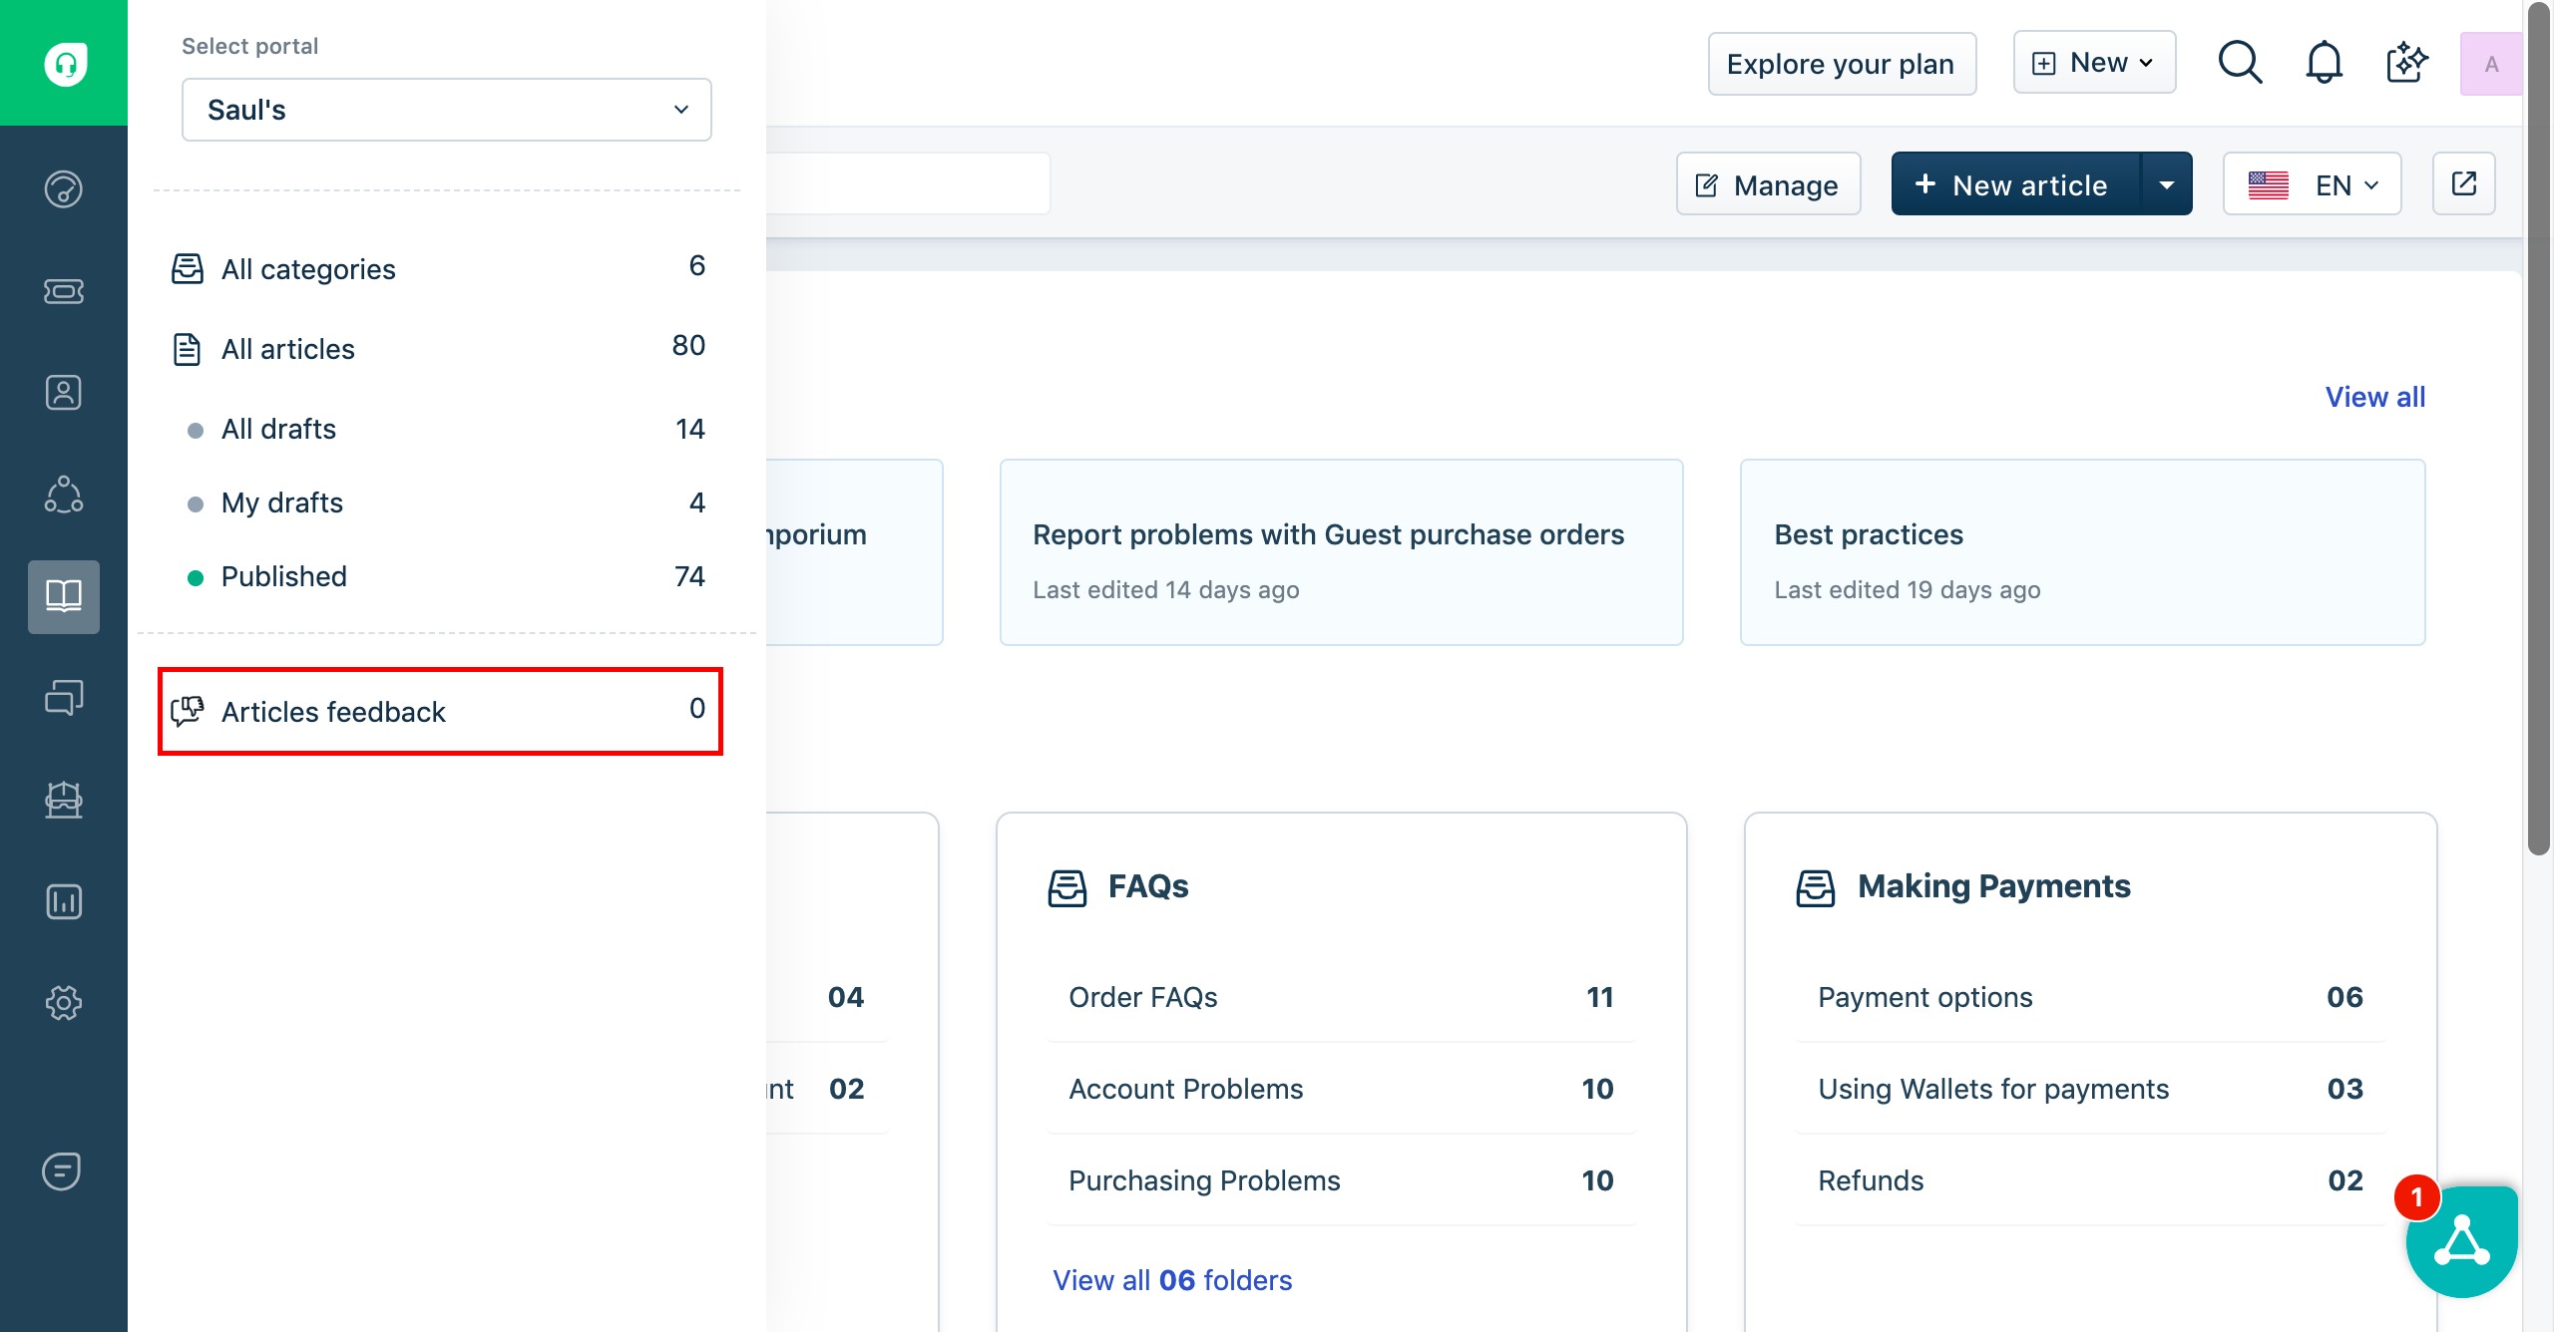
Task: Click the search magnifier icon
Action: [2240, 63]
